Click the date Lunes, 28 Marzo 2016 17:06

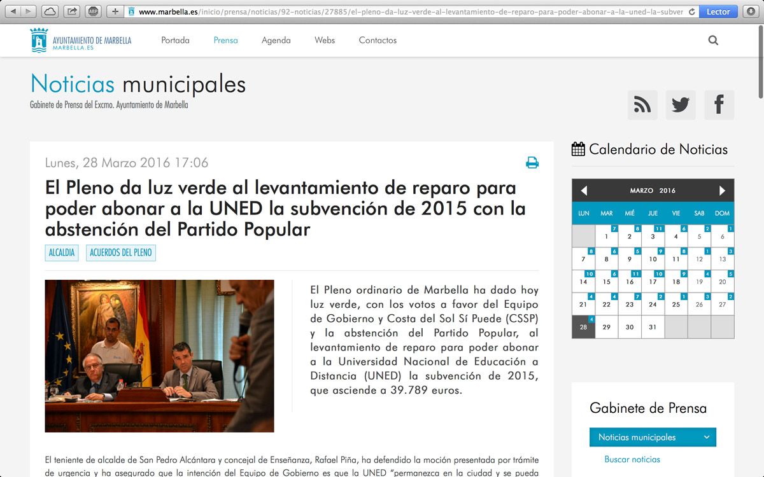pos(127,163)
